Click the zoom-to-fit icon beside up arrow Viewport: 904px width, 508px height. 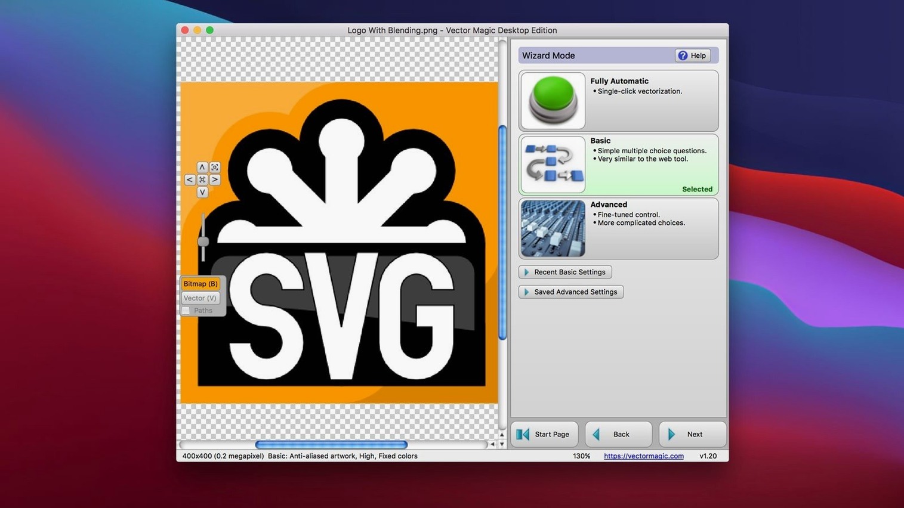tap(215, 167)
